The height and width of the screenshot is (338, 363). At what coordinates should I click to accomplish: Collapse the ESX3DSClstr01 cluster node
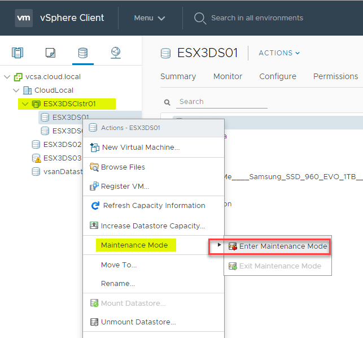pos(25,104)
